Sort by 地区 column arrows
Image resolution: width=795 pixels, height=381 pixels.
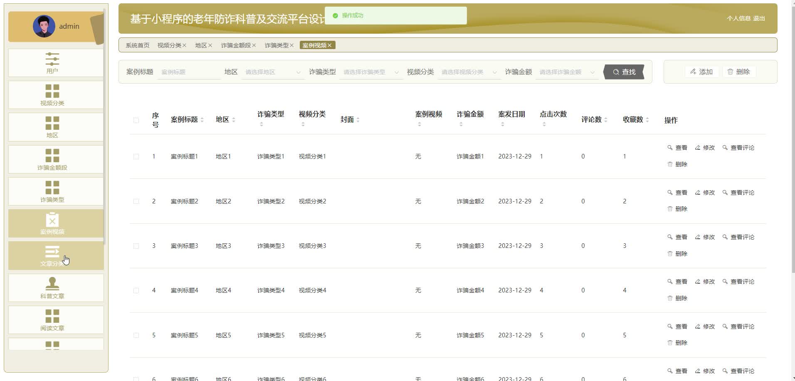coord(234,120)
